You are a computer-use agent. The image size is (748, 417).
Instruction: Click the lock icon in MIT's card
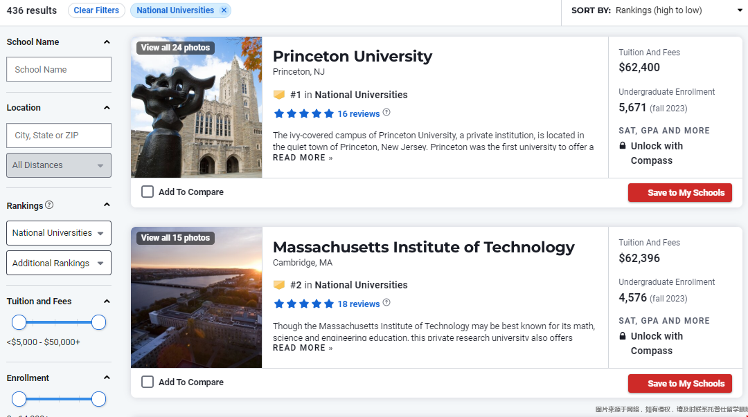coord(623,335)
